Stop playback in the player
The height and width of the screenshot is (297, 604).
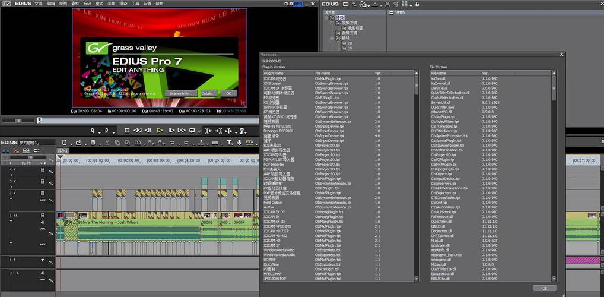tap(127, 130)
